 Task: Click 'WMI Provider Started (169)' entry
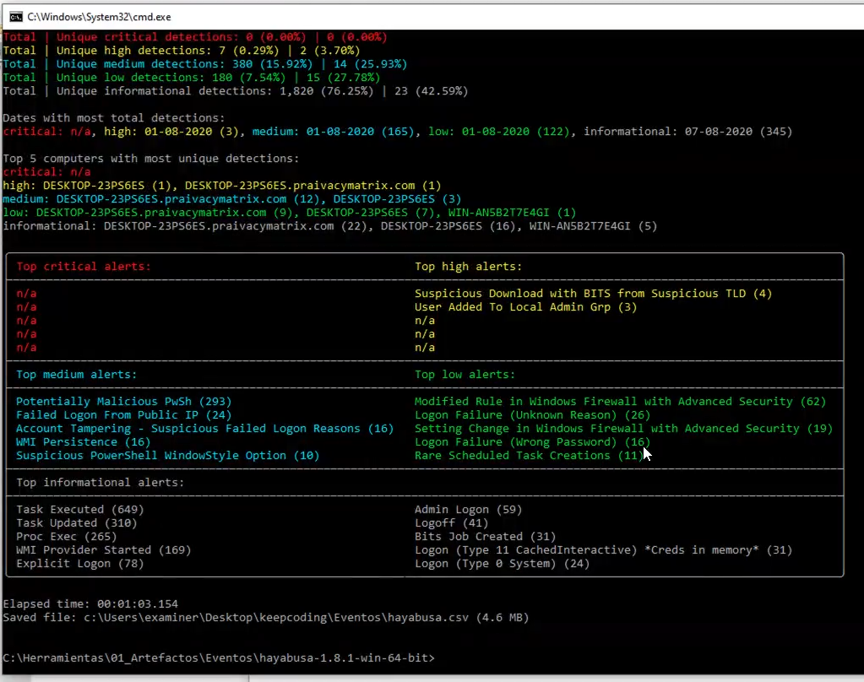point(104,549)
